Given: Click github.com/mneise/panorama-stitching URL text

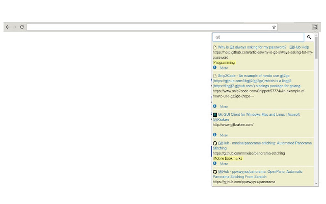Looking at the screenshot, I should (x=249, y=153).
